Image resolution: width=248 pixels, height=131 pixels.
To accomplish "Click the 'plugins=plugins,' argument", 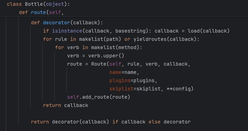I will pyautogui.click(x=133, y=80).
